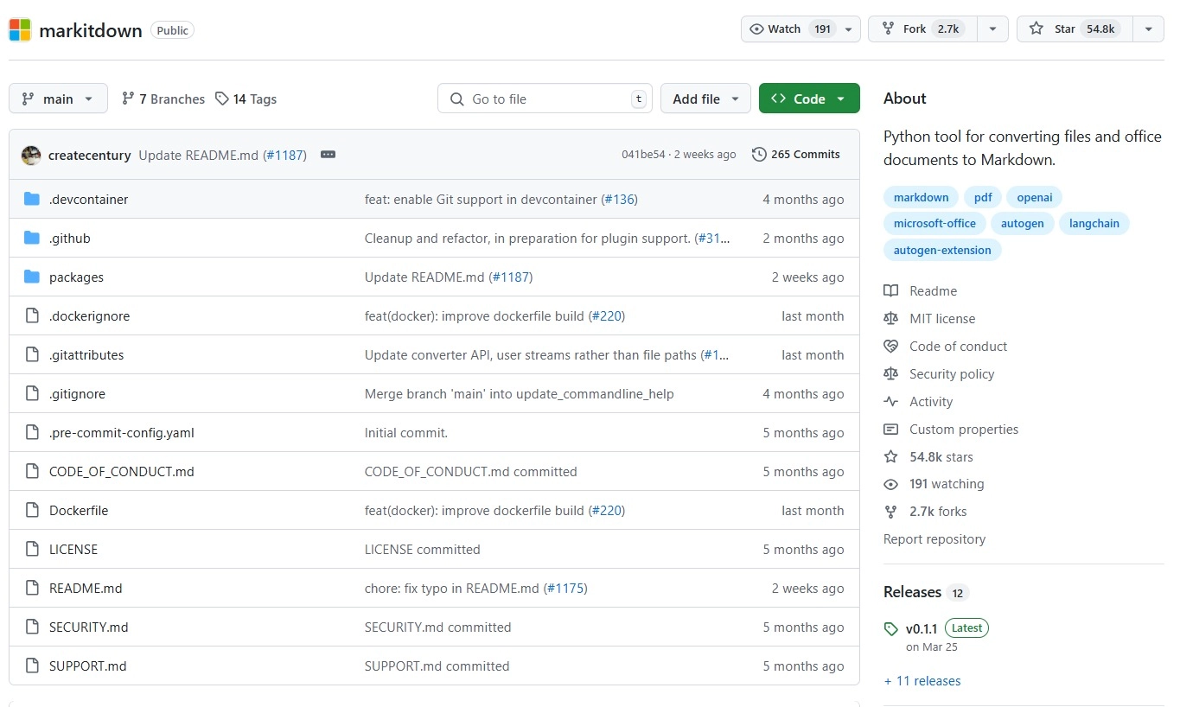Expand the Add file dropdown
The width and height of the screenshot is (1180, 707).
(x=705, y=99)
